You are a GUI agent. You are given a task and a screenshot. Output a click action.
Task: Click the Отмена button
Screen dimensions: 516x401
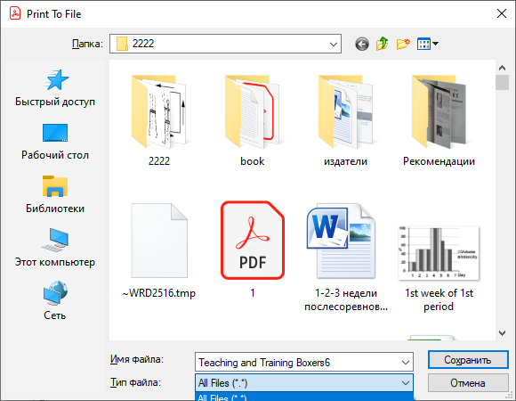468,383
